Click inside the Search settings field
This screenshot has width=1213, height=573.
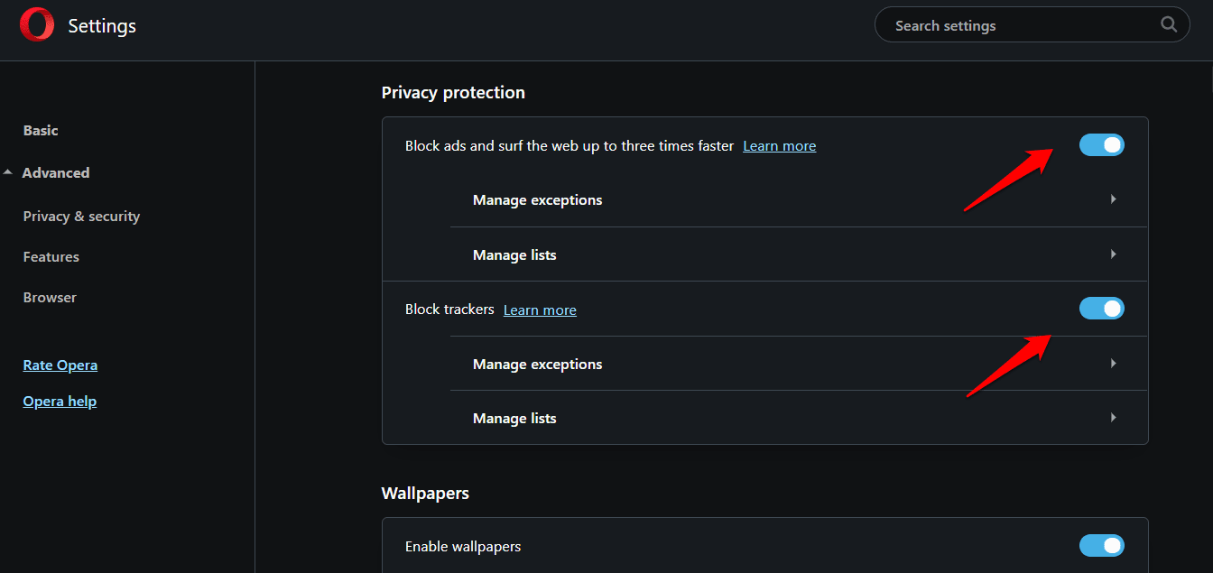coord(993,24)
